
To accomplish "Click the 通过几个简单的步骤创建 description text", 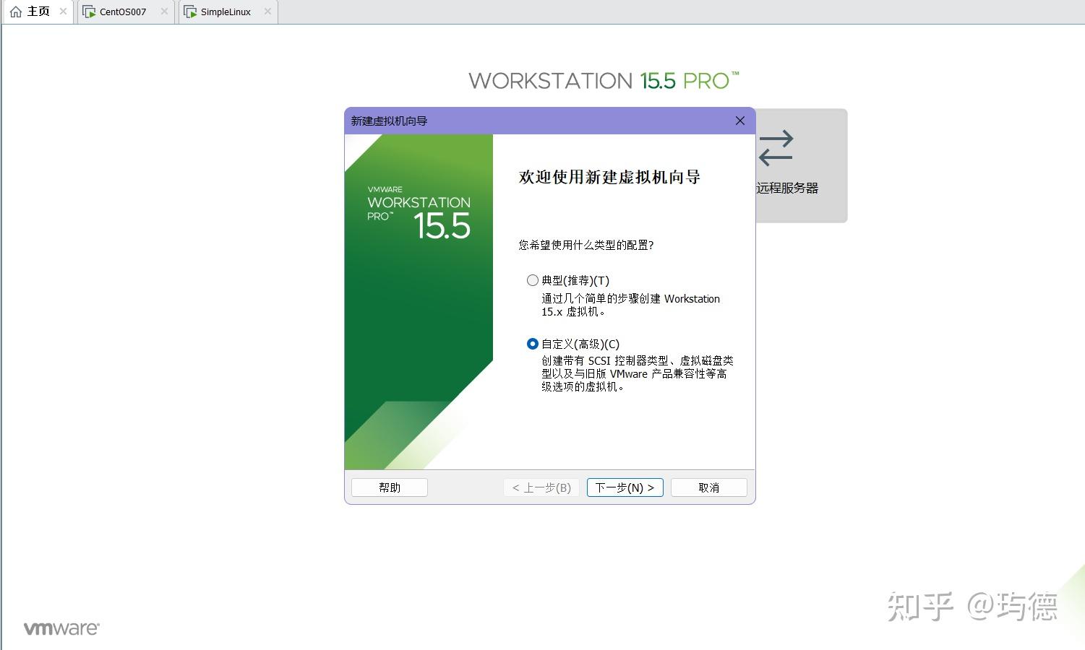I will pos(631,305).
